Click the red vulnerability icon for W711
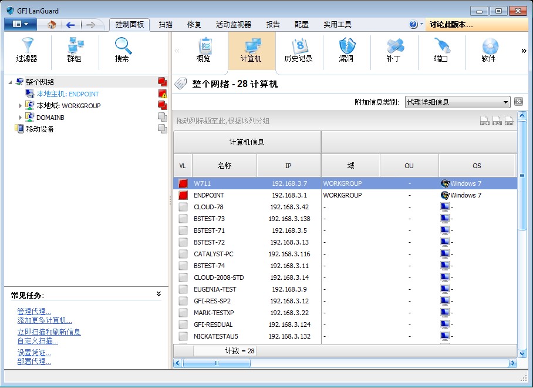The height and width of the screenshot is (388, 533). (x=183, y=183)
